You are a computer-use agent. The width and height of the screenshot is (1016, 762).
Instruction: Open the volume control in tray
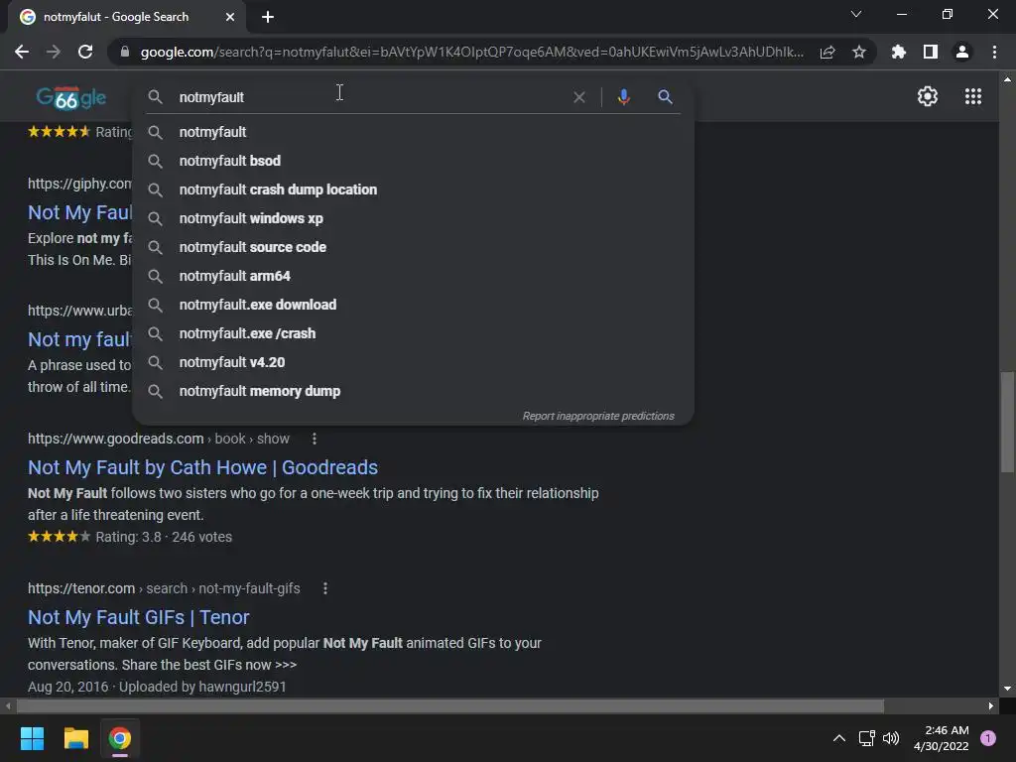tap(891, 738)
